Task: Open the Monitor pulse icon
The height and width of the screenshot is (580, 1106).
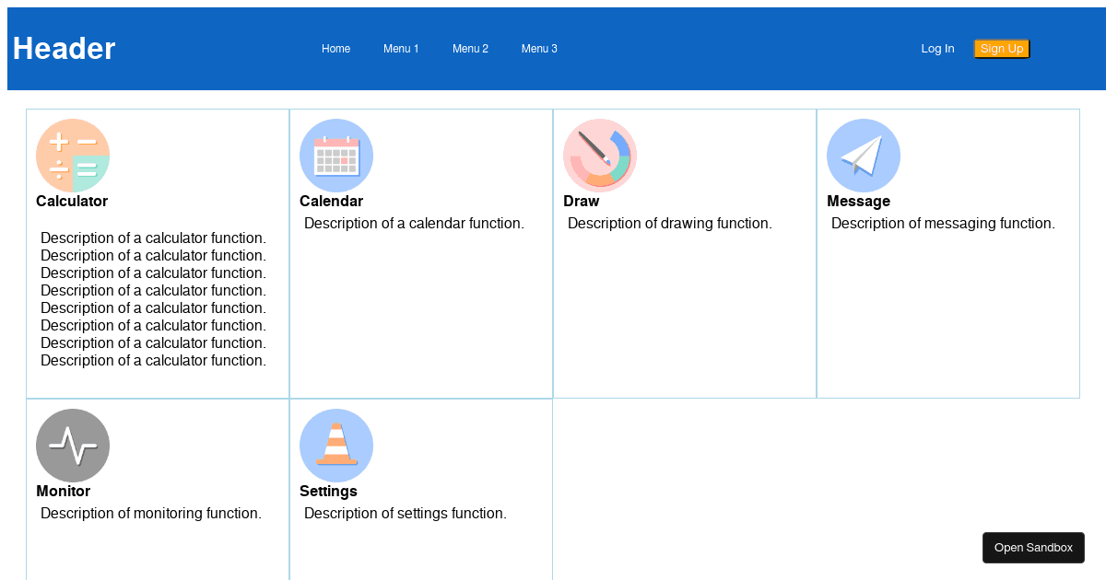Action: click(x=73, y=446)
